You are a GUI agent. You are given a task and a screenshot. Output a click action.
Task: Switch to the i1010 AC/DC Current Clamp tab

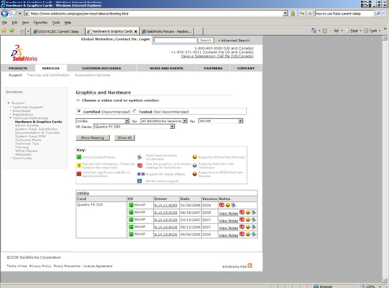coord(58,31)
